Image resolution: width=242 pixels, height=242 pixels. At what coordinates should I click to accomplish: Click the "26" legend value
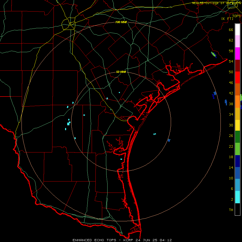click(x=231, y=136)
